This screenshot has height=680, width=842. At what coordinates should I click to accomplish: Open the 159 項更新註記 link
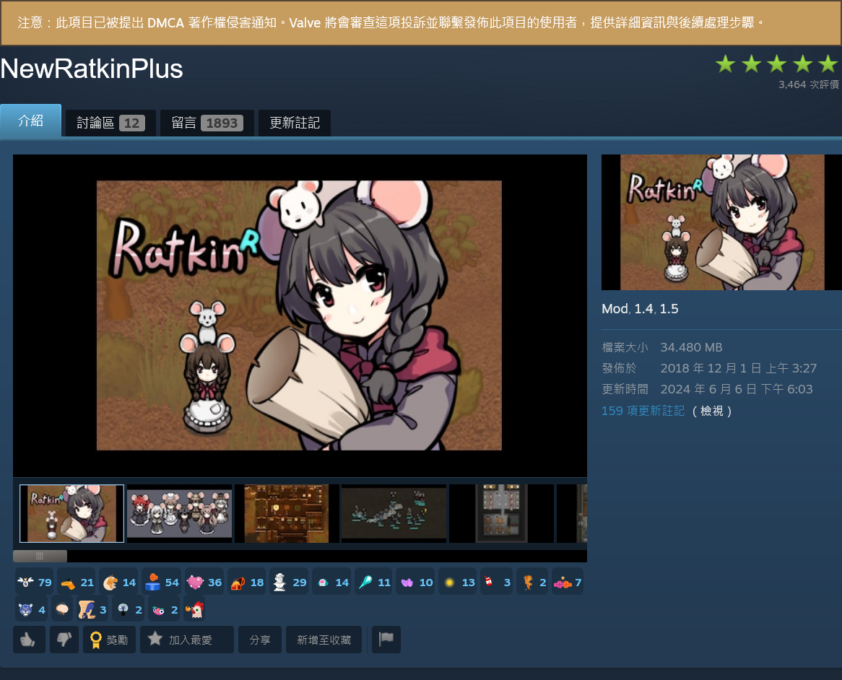tap(643, 411)
